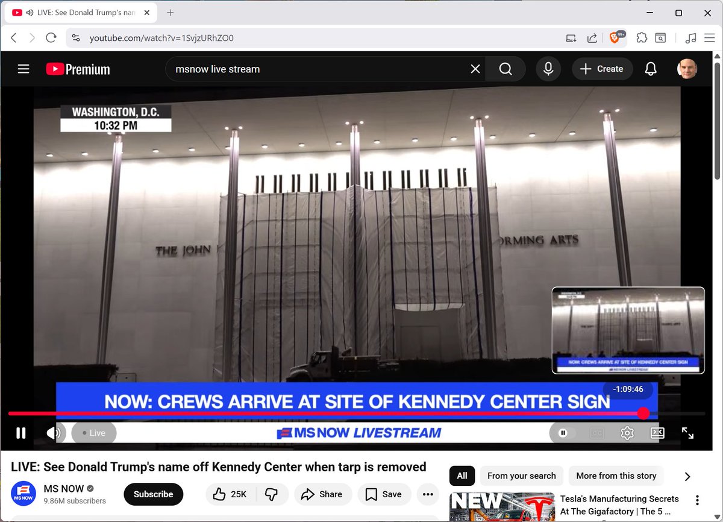Mute the video volume
The width and height of the screenshot is (723, 522).
tap(54, 433)
